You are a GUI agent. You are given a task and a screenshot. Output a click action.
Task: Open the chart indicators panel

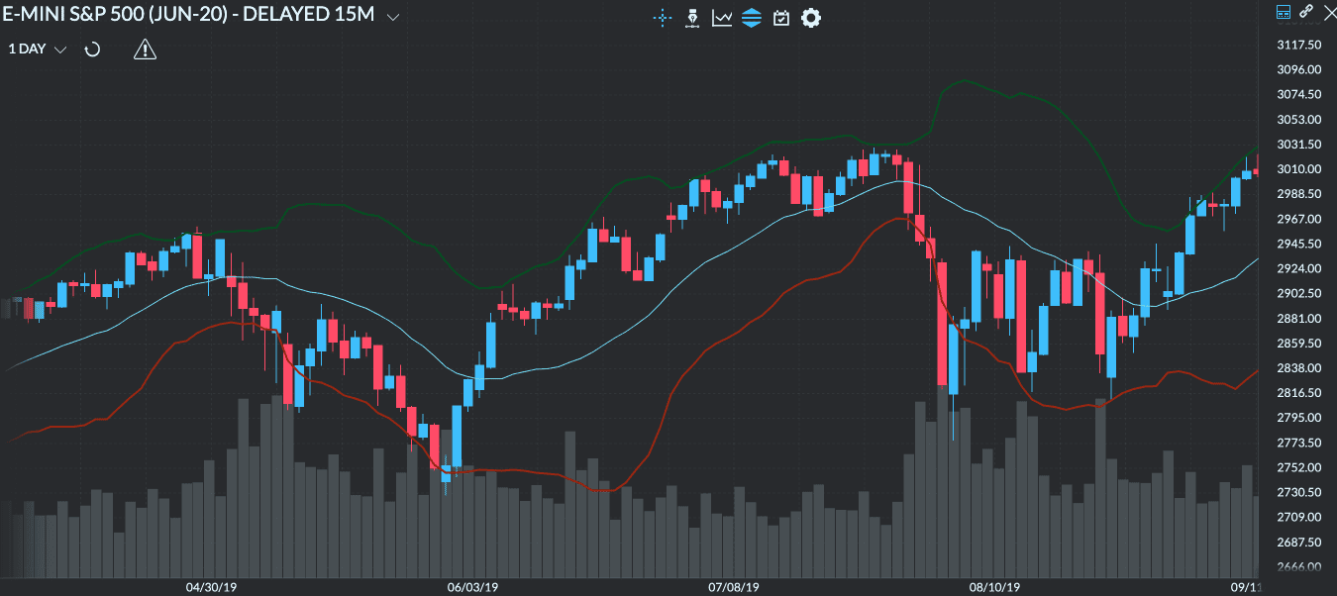click(721, 17)
